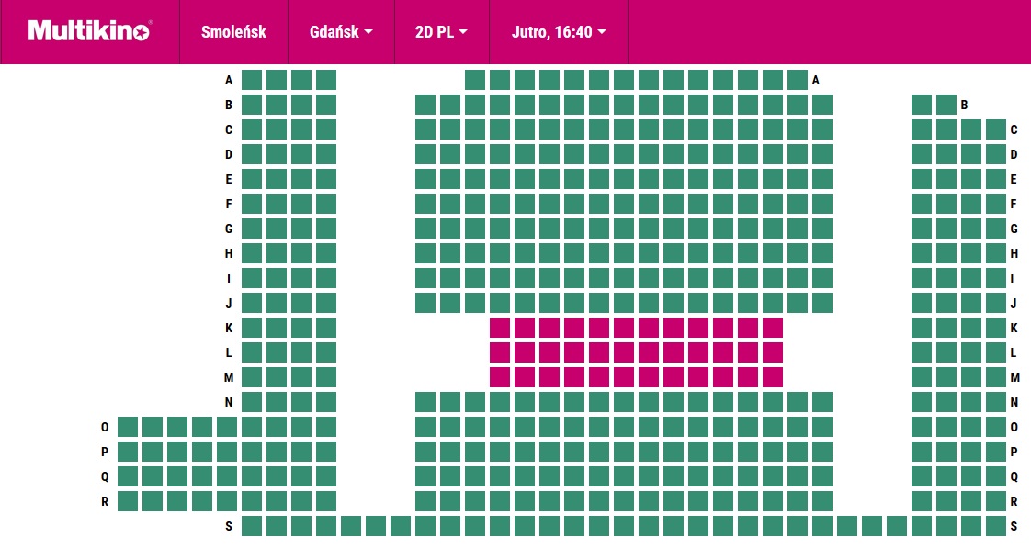Pick the leftmost pink seat in row K

[x=500, y=328]
